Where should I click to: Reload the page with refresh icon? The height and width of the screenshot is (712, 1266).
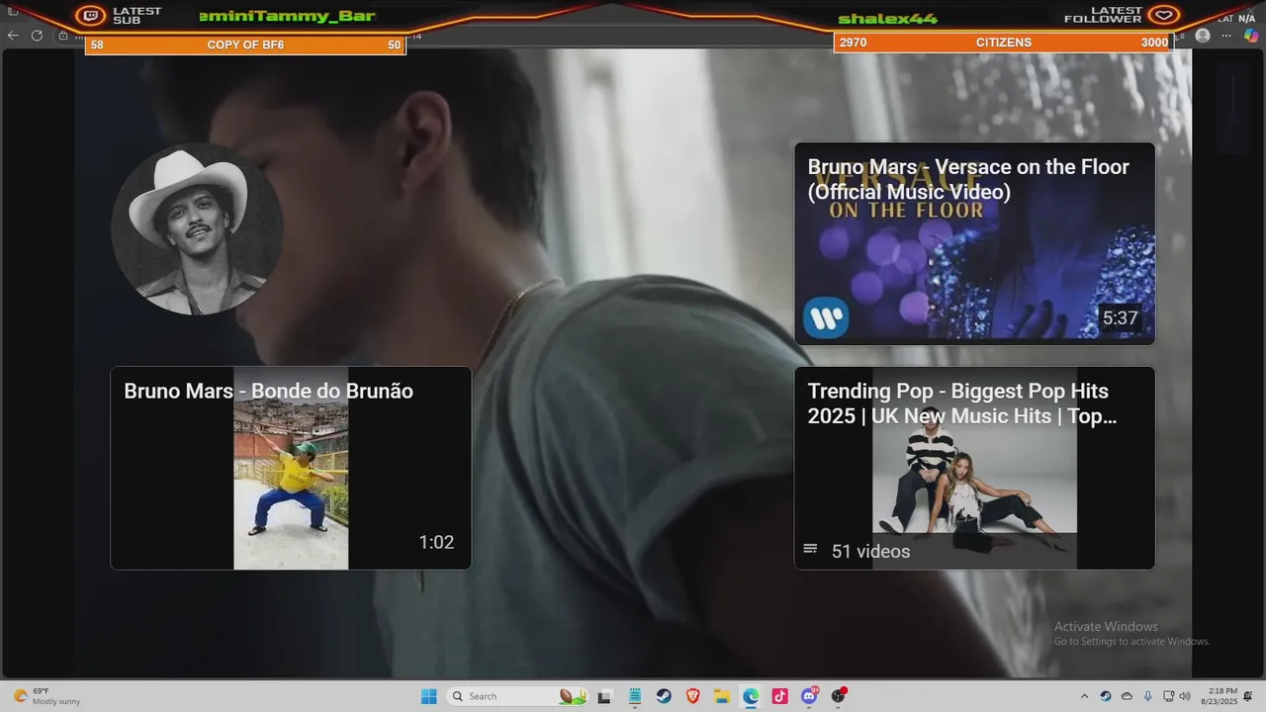[x=37, y=36]
